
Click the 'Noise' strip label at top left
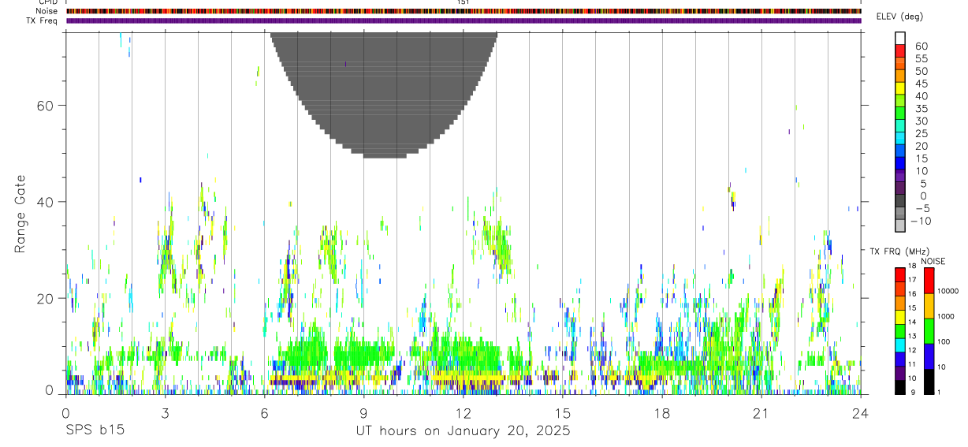pos(47,11)
